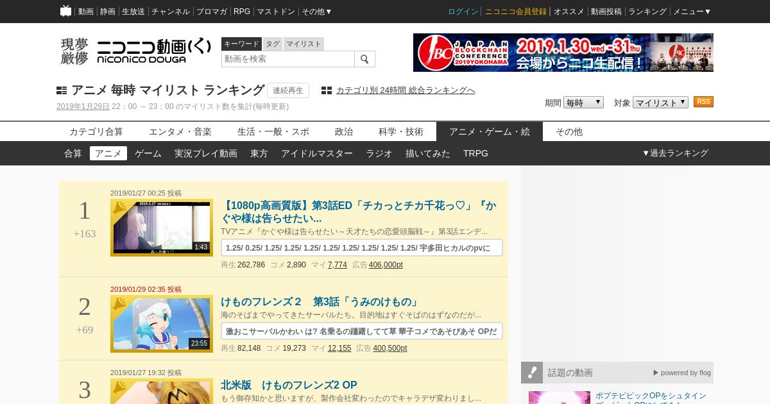770x404 pixels.
Task: Switch to エンタメ・音楽 category tab
Action: pyautogui.click(x=180, y=131)
